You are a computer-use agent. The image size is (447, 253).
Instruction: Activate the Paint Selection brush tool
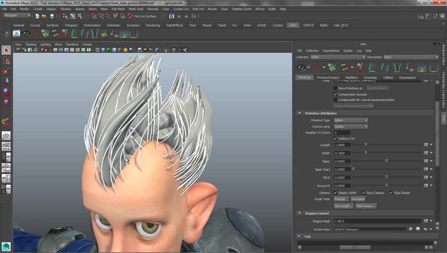pyautogui.click(x=6, y=71)
